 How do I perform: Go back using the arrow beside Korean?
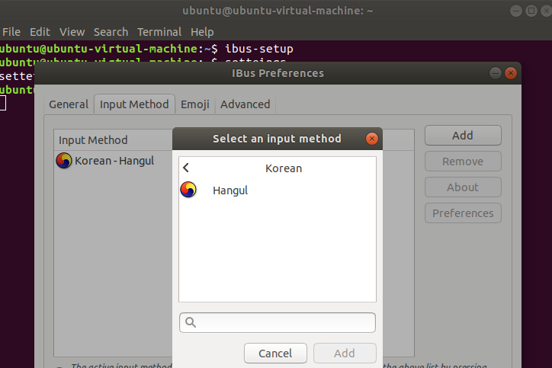186,168
